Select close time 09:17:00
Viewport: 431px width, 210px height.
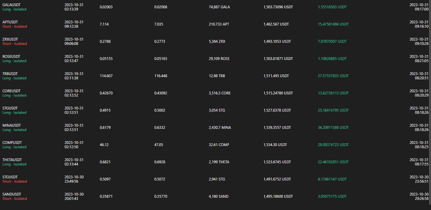(x=422, y=9)
